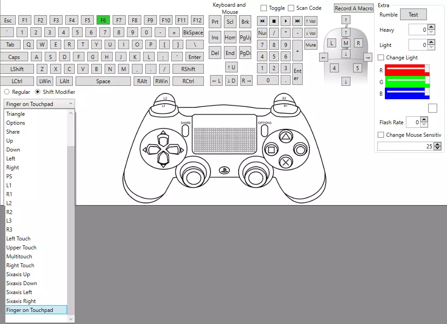Click the next track media key
Screen dimensions: 447x324
pos(297,21)
